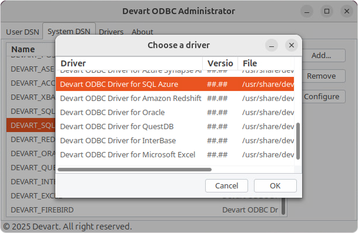Image resolution: width=358 pixels, height=233 pixels.
Task: Open the Drivers tab
Action: pyautogui.click(x=111, y=32)
